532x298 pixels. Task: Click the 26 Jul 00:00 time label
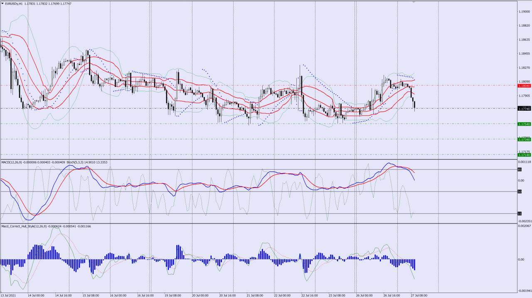(x=365, y=296)
